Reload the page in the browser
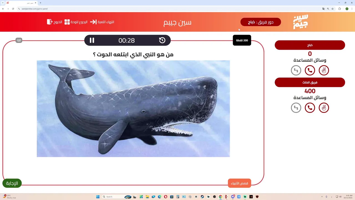This screenshot has width=355, height=200. tap(13, 9)
